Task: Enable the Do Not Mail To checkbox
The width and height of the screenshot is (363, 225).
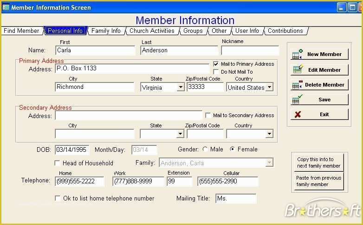Action: [216, 72]
